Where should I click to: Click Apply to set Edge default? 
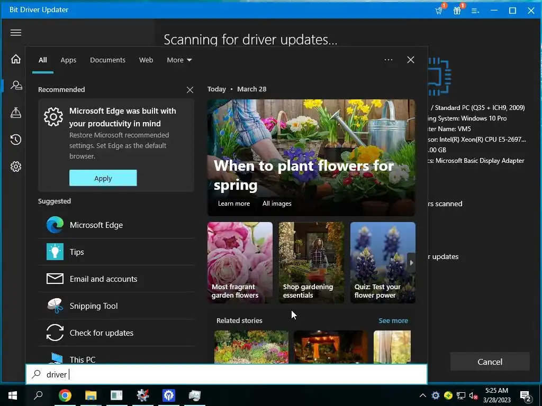pyautogui.click(x=103, y=178)
